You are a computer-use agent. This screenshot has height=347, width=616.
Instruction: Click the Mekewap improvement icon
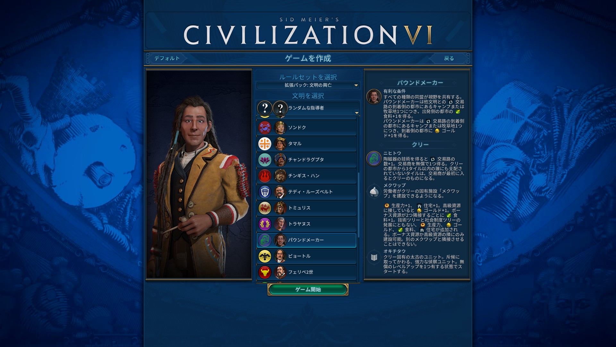[374, 192]
